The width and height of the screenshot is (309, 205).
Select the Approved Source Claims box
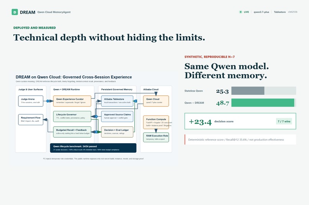coord(117,116)
